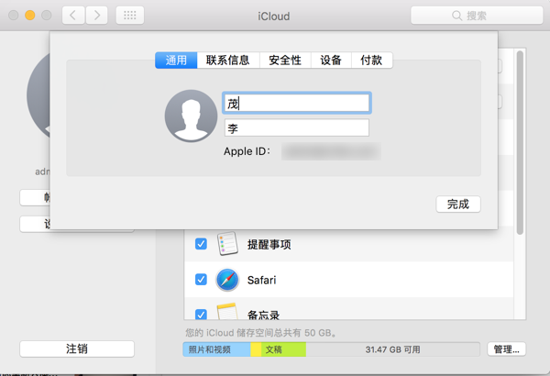Viewport: 550px width, 376px height.
Task: Open storage management with 管理...
Action: 506,349
